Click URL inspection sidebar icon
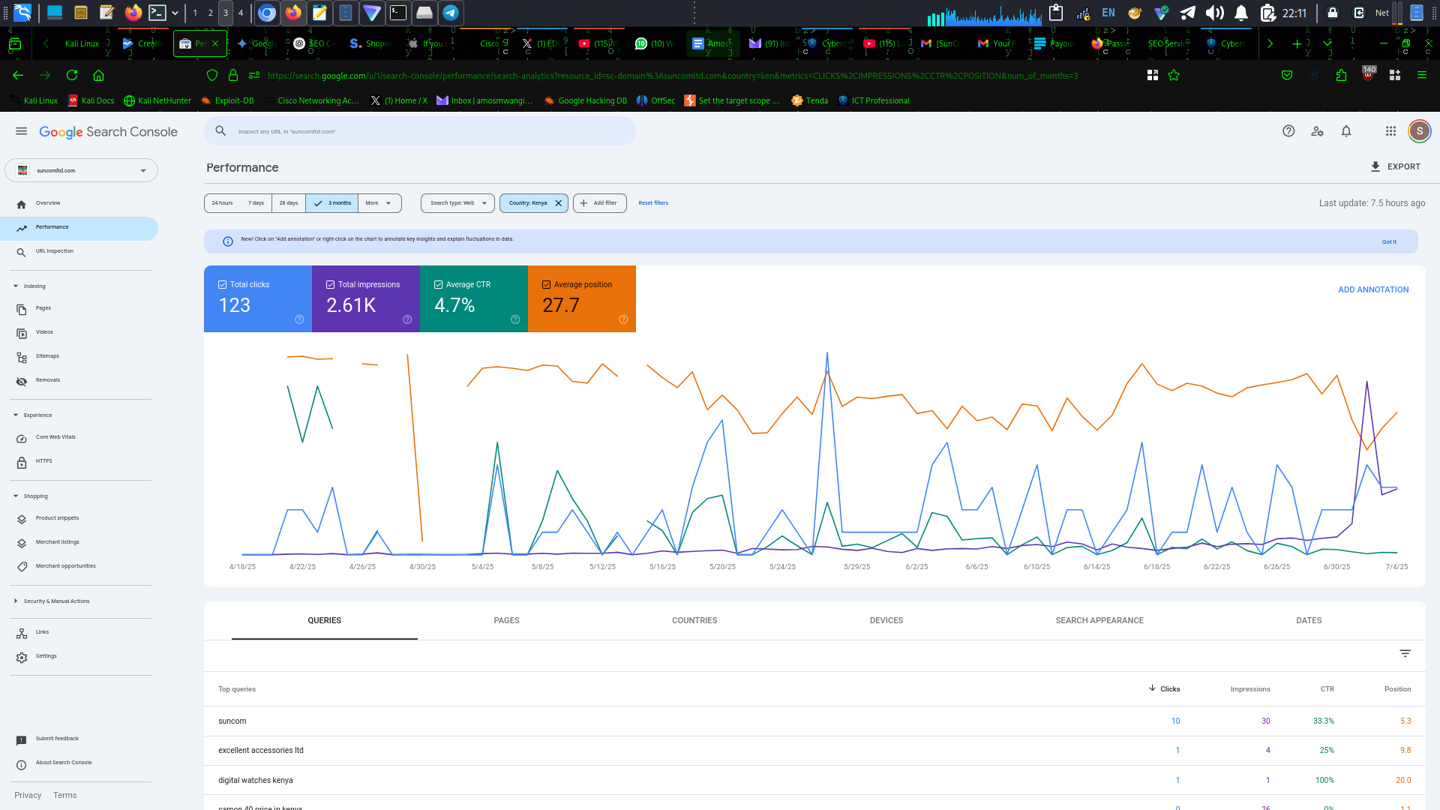The width and height of the screenshot is (1440, 810). 21,252
